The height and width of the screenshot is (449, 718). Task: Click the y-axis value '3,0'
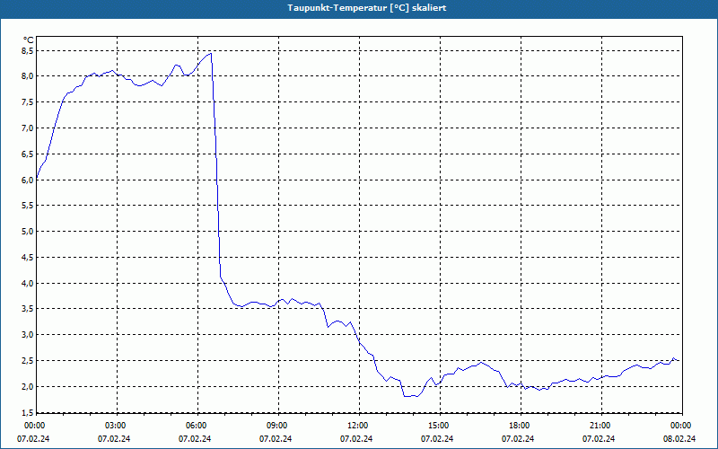point(28,335)
